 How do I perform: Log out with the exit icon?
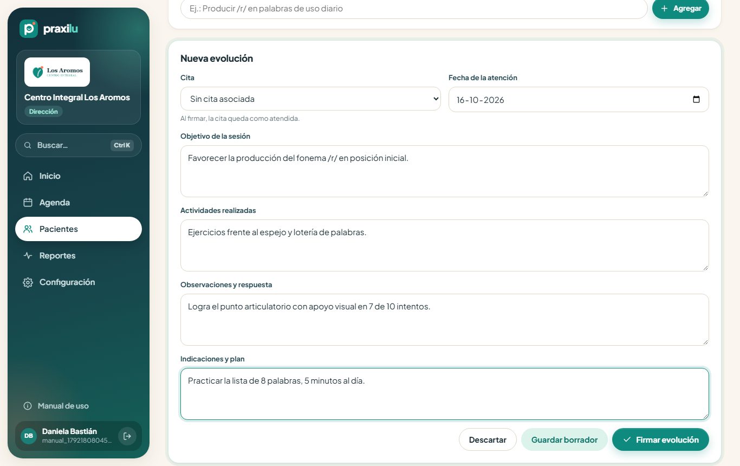click(127, 436)
